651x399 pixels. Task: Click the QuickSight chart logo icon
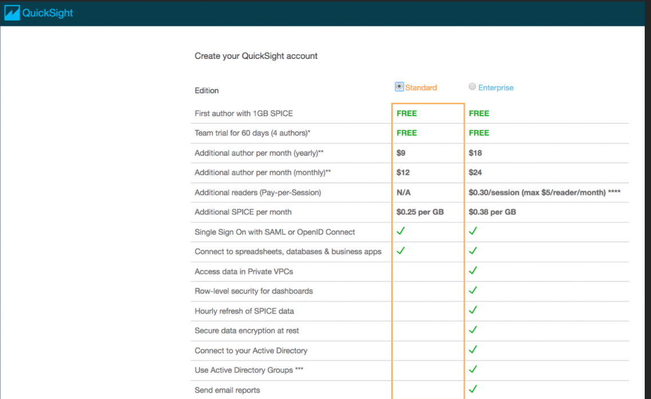11,13
